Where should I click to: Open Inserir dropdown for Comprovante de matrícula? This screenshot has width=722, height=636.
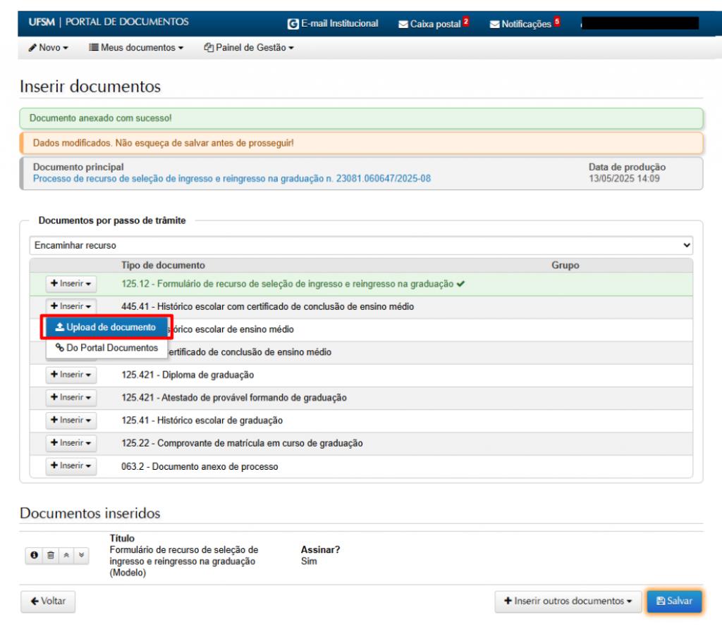[x=71, y=443]
